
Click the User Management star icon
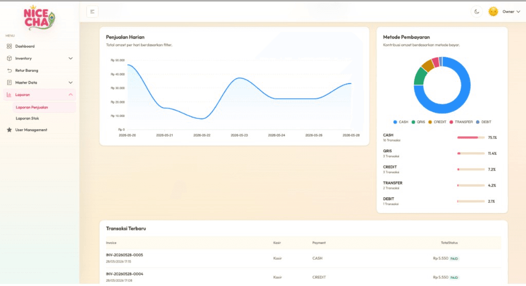9,130
